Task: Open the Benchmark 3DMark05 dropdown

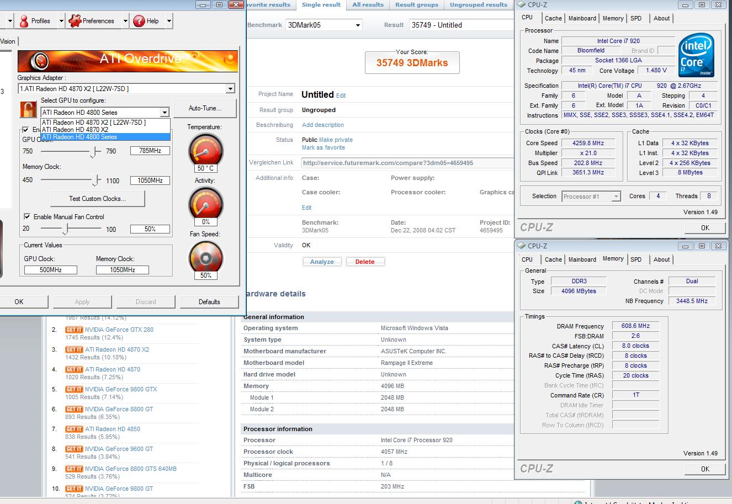Action: tap(324, 25)
